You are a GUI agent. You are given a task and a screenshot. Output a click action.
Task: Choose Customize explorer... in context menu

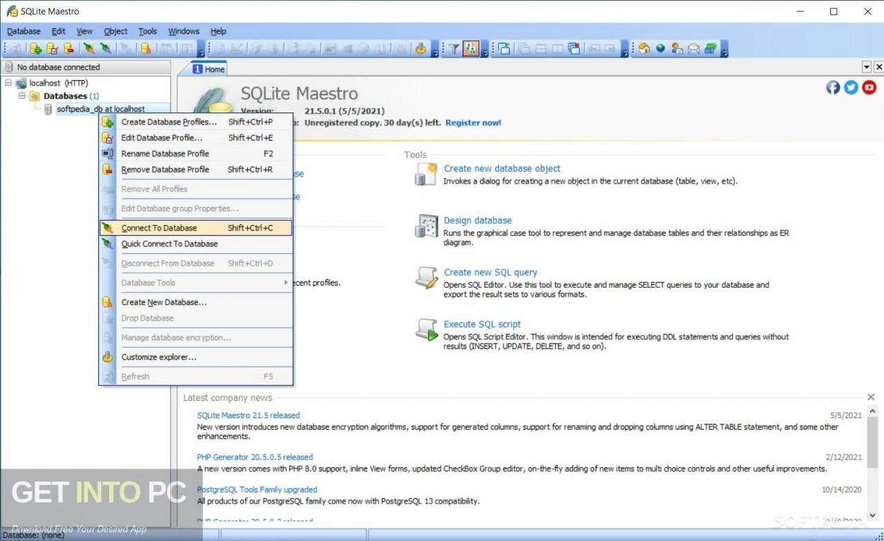coord(196,357)
